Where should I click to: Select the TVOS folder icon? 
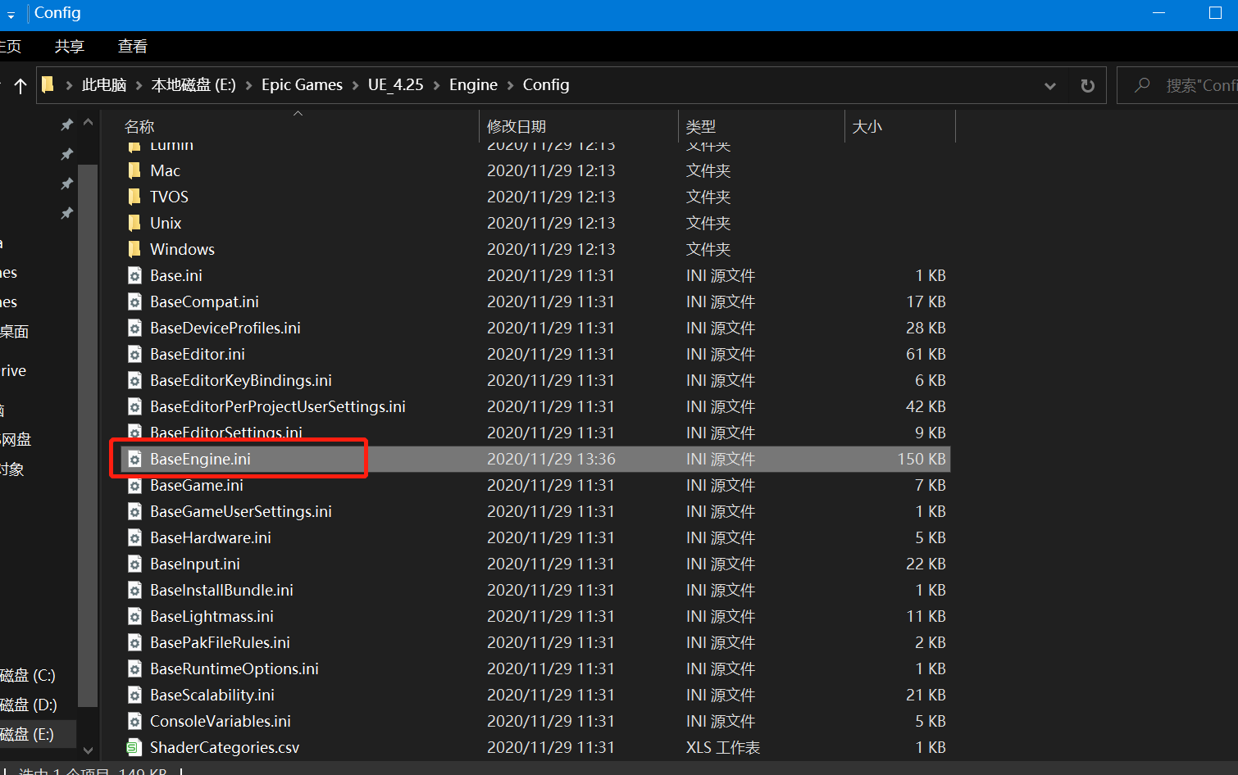135,197
